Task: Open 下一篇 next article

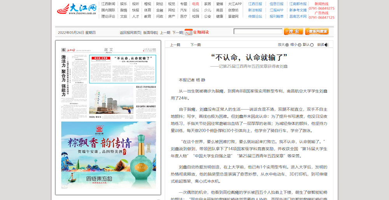Action: pos(196,45)
